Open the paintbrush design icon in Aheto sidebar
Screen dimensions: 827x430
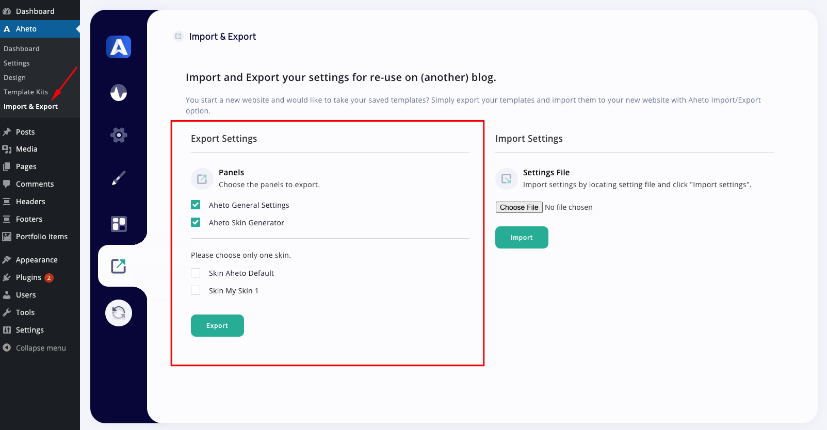coord(119,178)
